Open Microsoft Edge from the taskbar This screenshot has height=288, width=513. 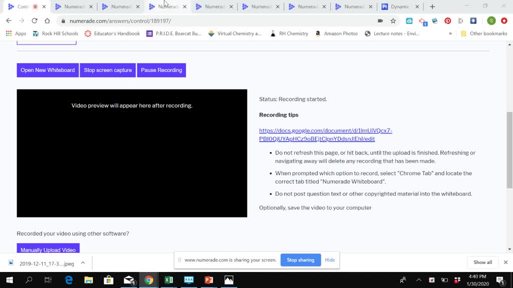pyautogui.click(x=69, y=280)
